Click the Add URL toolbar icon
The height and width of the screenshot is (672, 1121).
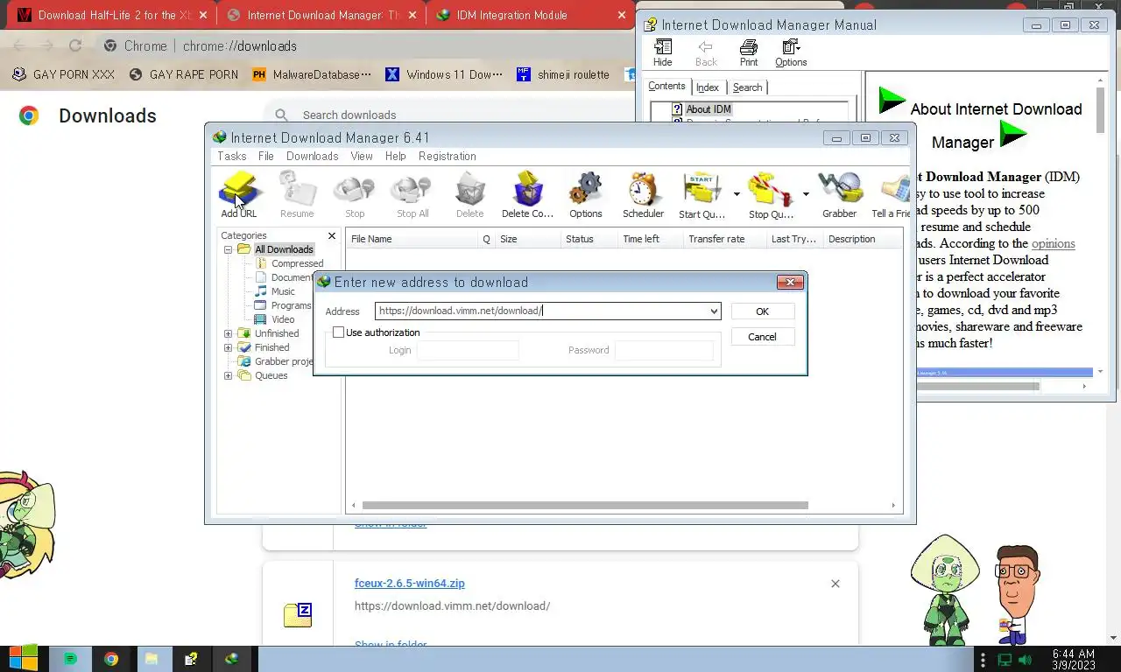[238, 194]
